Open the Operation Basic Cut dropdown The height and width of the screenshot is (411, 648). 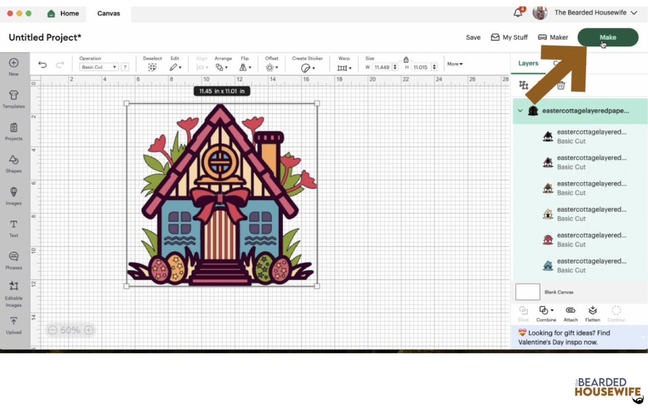click(x=99, y=67)
